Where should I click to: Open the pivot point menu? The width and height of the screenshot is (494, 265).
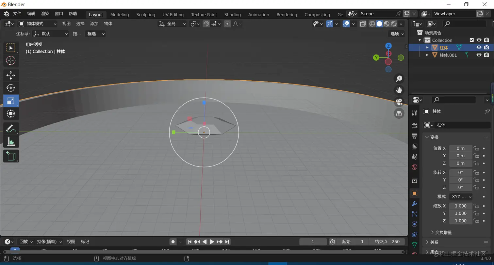point(195,23)
